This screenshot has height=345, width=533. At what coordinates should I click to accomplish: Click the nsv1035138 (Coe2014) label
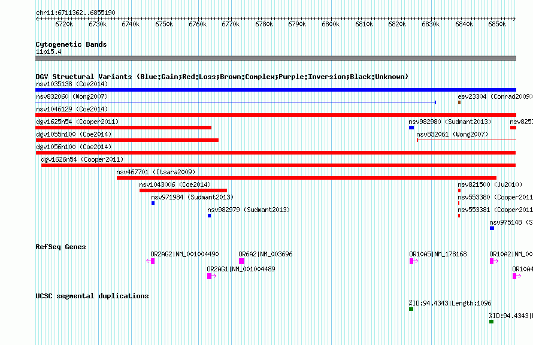[x=72, y=84]
